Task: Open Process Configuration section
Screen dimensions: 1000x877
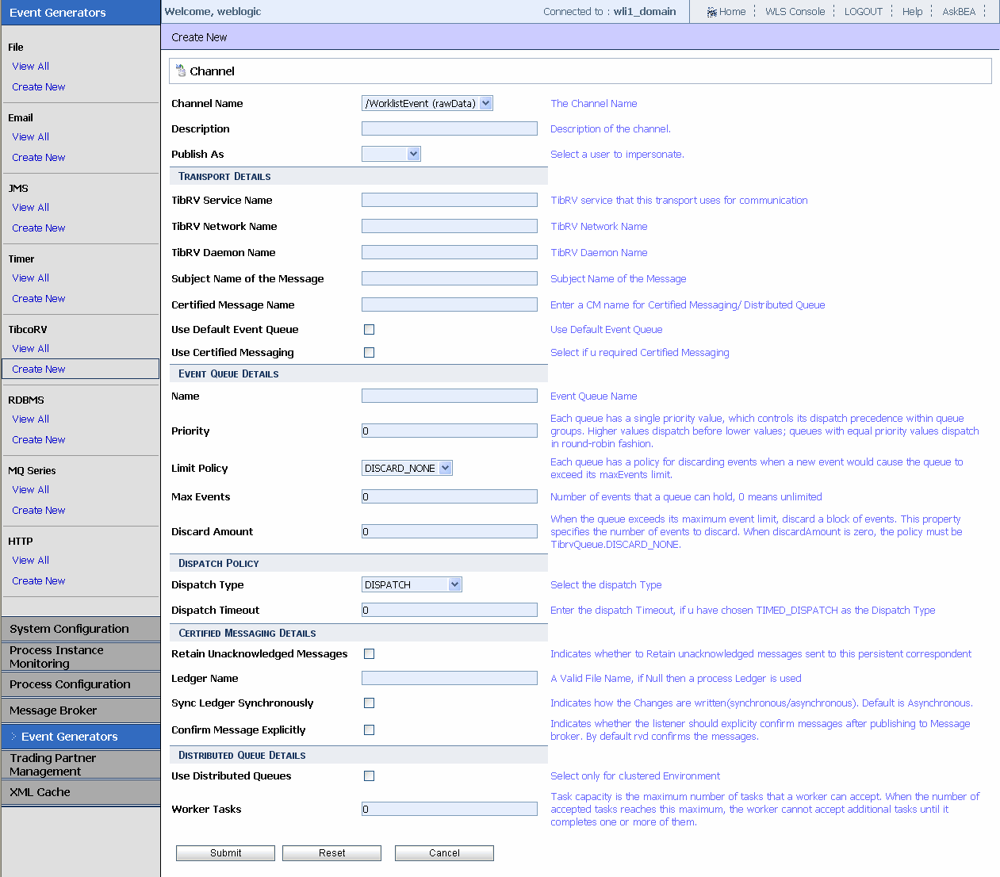Action: [80, 684]
